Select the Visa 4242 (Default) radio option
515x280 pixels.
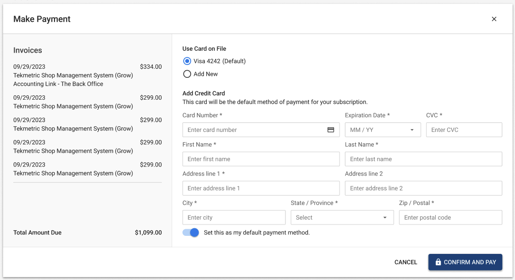[187, 61]
